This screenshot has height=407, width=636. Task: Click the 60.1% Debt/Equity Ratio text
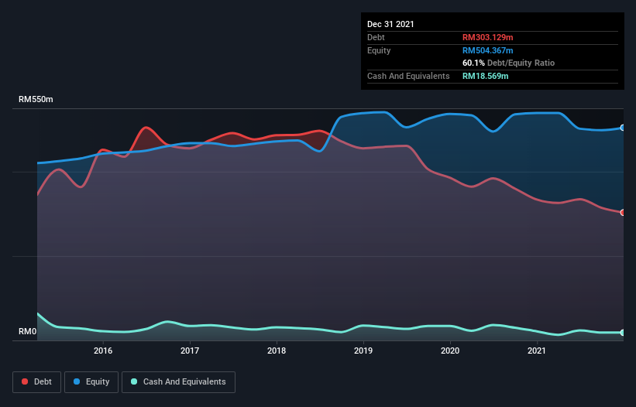[509, 63]
